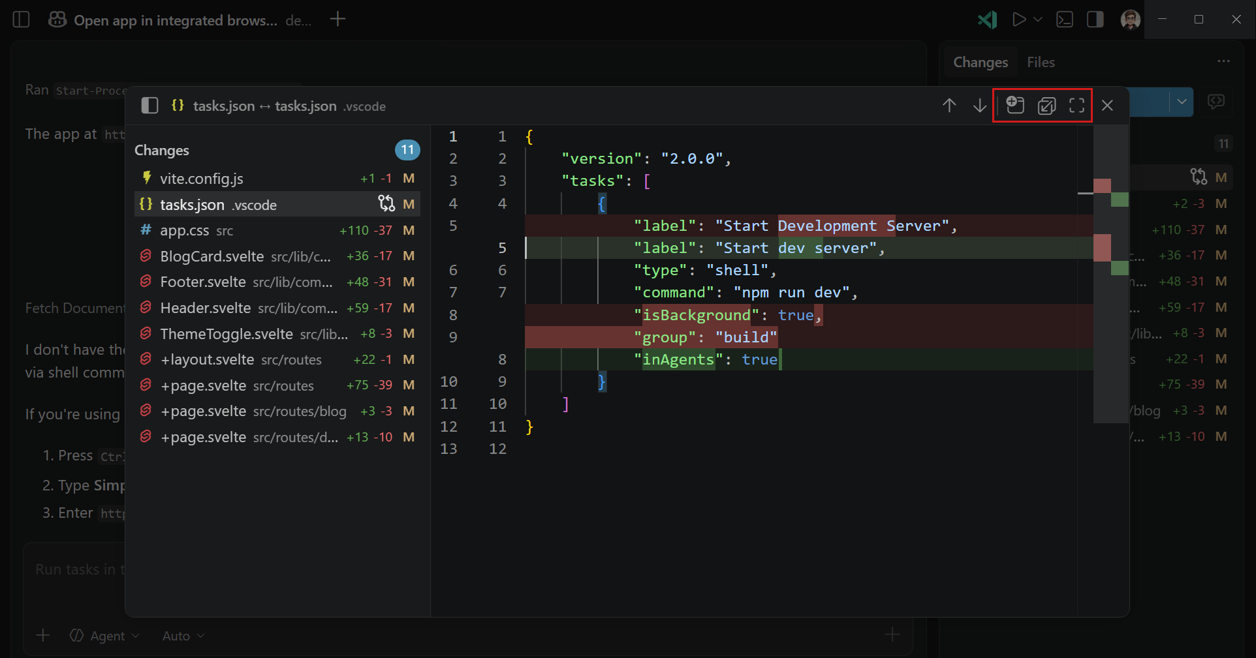1256x658 pixels.
Task: Go to next change with down arrow
Action: pos(979,105)
